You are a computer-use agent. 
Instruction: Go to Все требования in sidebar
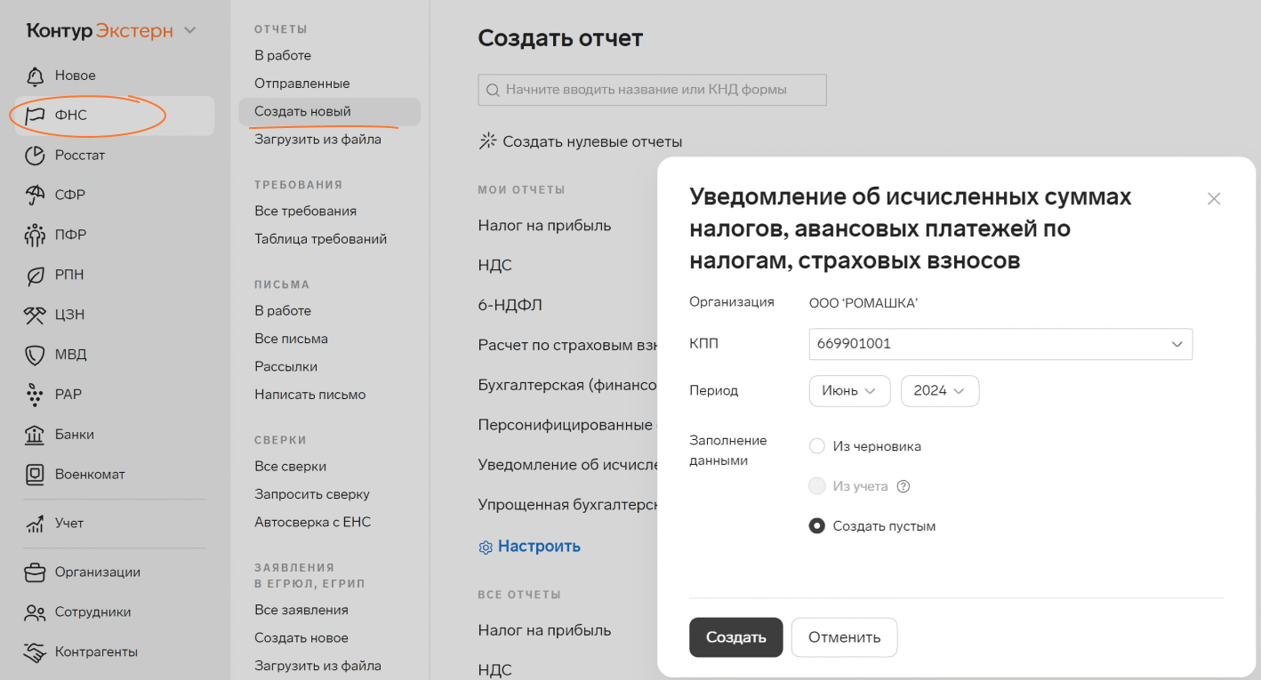[x=305, y=212]
